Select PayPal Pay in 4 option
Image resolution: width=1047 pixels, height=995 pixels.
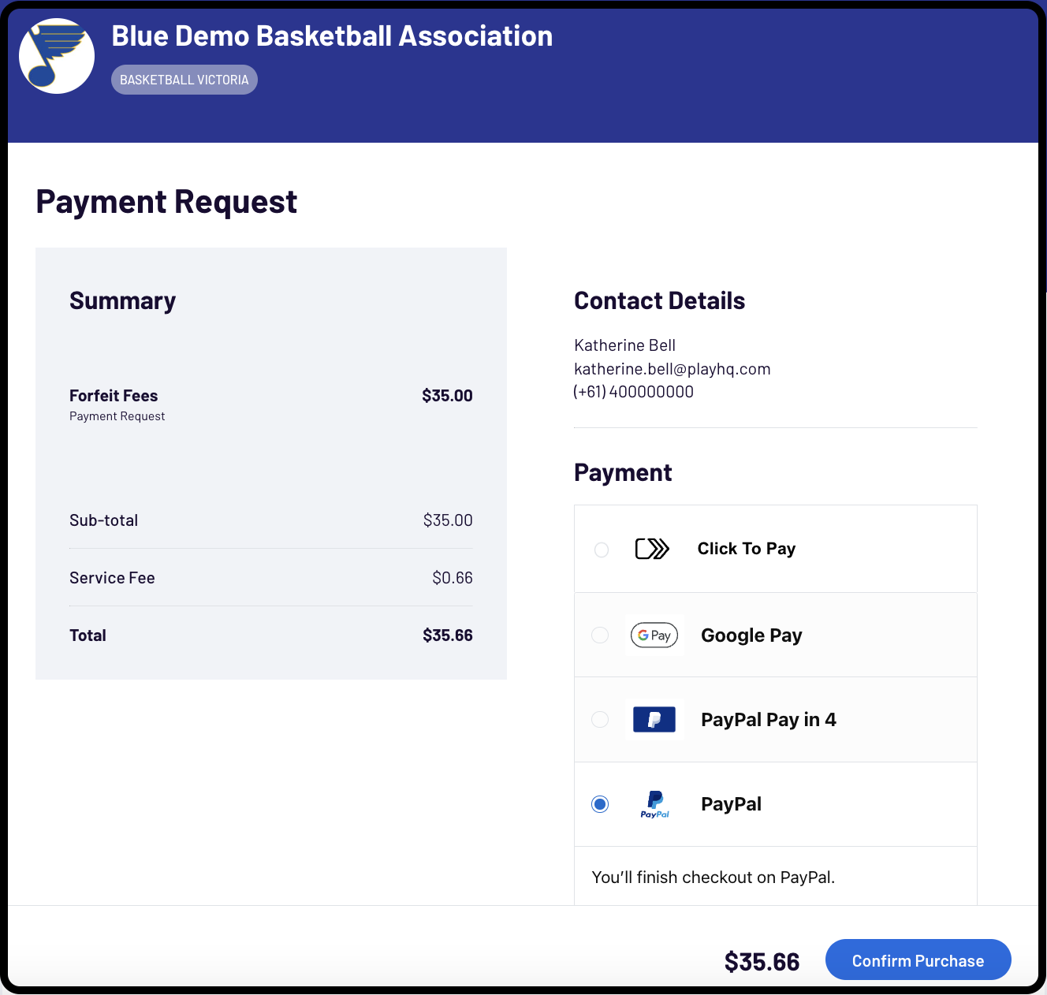tap(600, 719)
